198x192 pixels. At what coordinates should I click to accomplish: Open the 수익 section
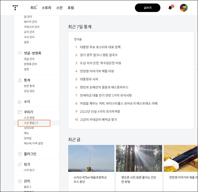(27, 102)
